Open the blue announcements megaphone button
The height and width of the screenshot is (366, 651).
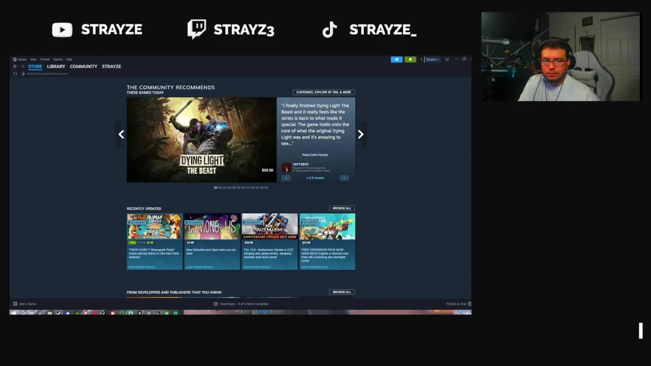click(397, 59)
